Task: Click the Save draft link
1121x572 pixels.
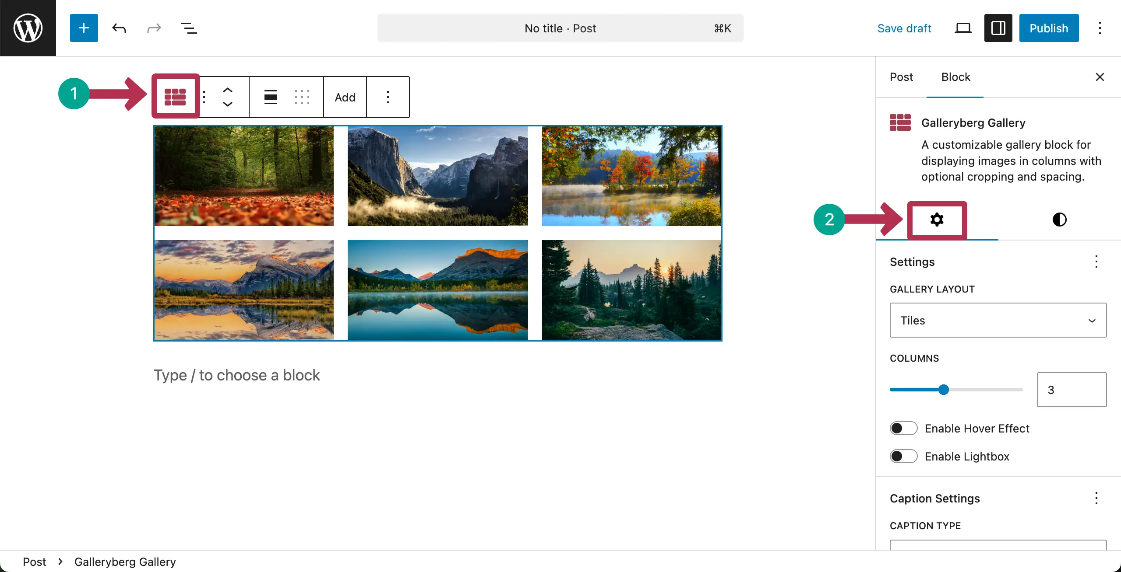Action: (x=905, y=28)
